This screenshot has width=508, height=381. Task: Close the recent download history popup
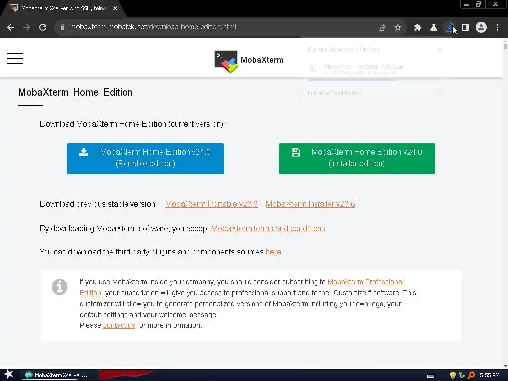coord(439,50)
